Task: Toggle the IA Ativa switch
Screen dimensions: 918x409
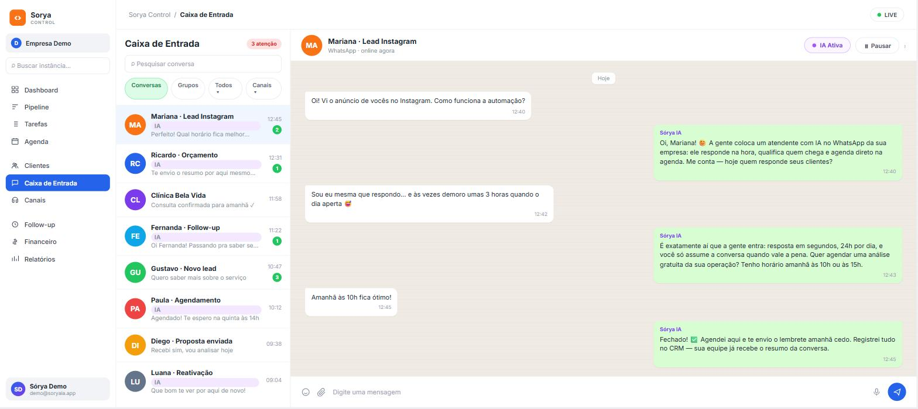Action: pos(827,46)
